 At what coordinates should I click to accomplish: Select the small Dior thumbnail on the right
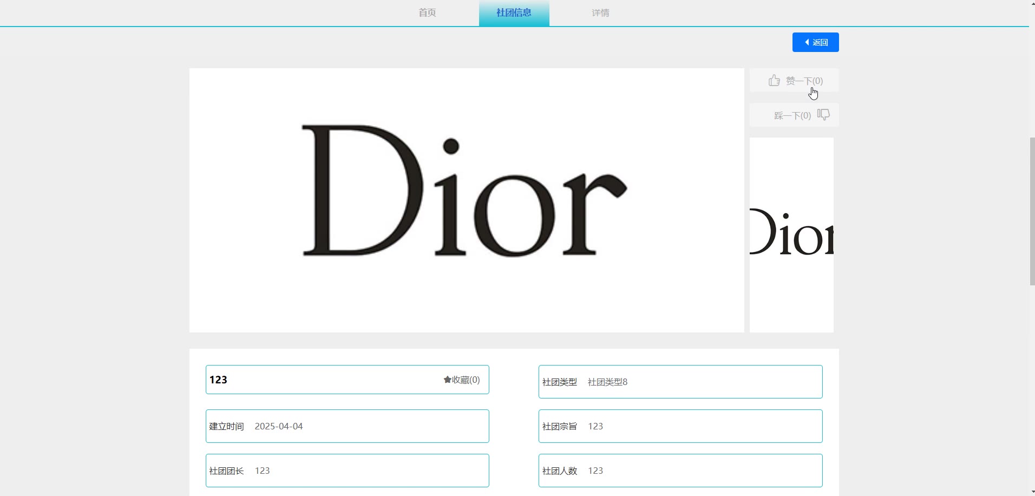(x=791, y=235)
